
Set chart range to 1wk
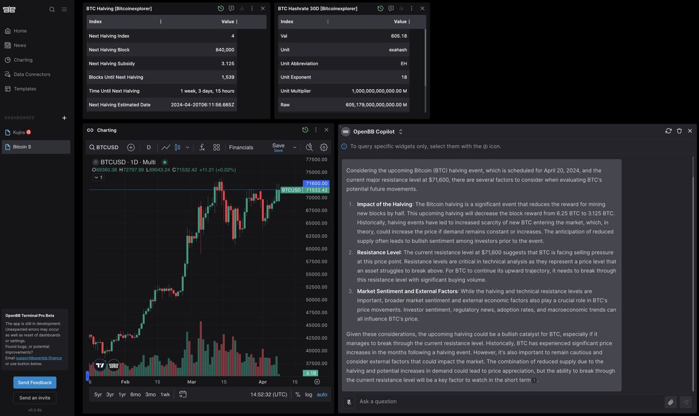[165, 394]
